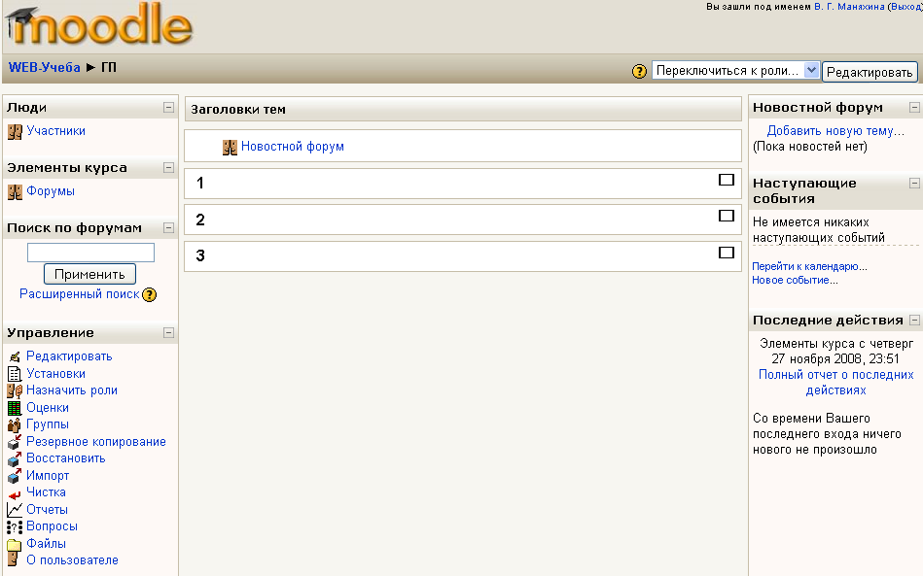Click the Форумы icon in Элементы курса
Viewport: 923px width, 576px height.
pos(15,191)
